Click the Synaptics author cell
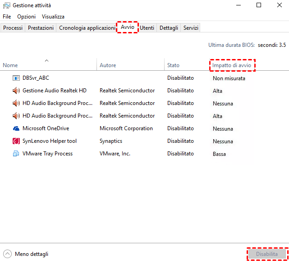Image resolution: width=289 pixels, height=264 pixels. [111, 141]
